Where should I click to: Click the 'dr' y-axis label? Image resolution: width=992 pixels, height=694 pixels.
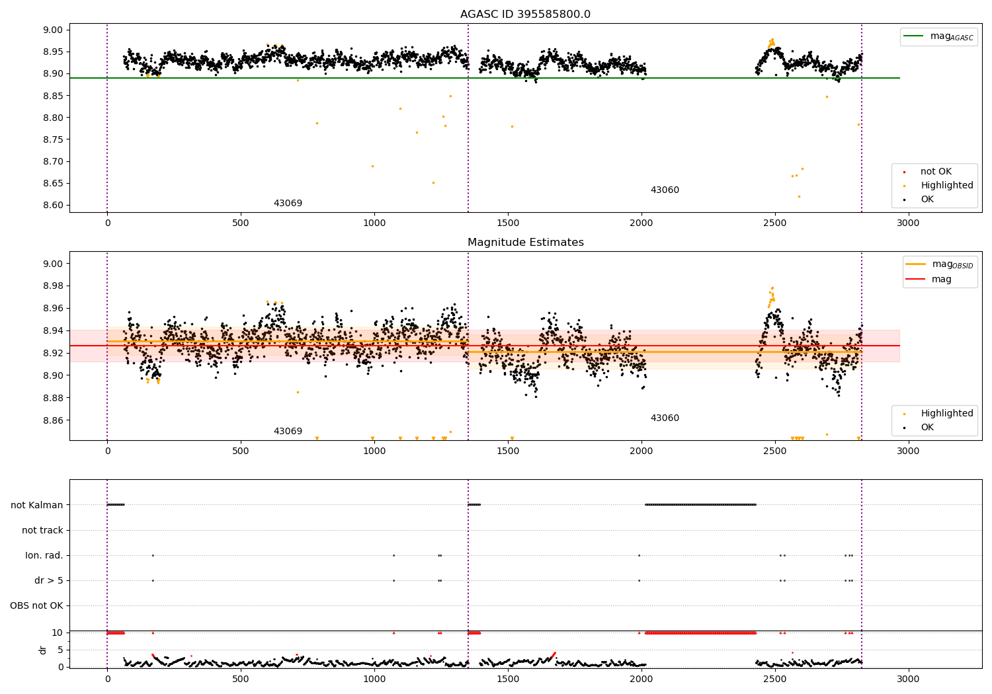click(43, 650)
